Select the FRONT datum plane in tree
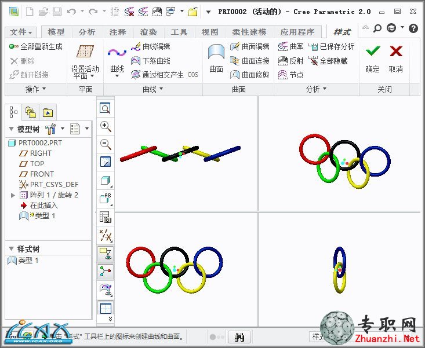 pos(37,174)
